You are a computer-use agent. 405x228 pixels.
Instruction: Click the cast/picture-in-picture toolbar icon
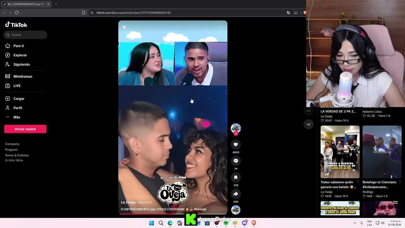296,13
